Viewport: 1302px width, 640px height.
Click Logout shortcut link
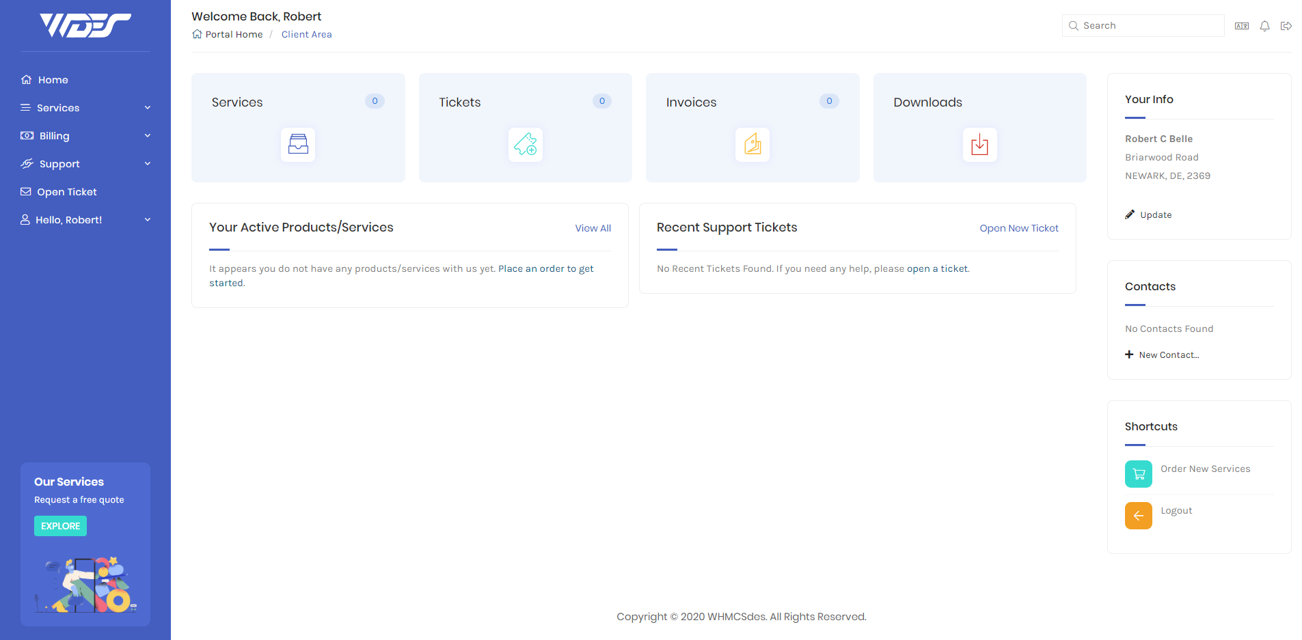point(1176,510)
